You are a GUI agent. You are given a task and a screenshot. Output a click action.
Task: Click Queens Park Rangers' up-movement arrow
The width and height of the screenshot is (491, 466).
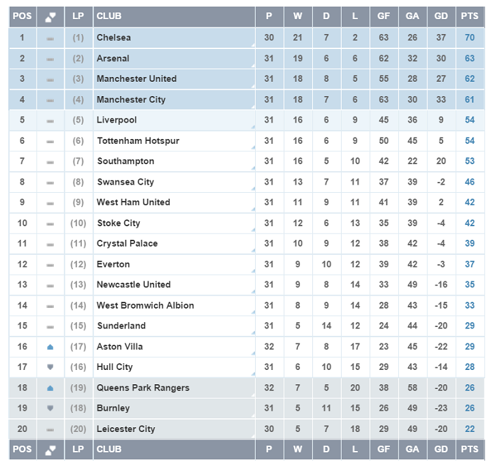point(50,388)
